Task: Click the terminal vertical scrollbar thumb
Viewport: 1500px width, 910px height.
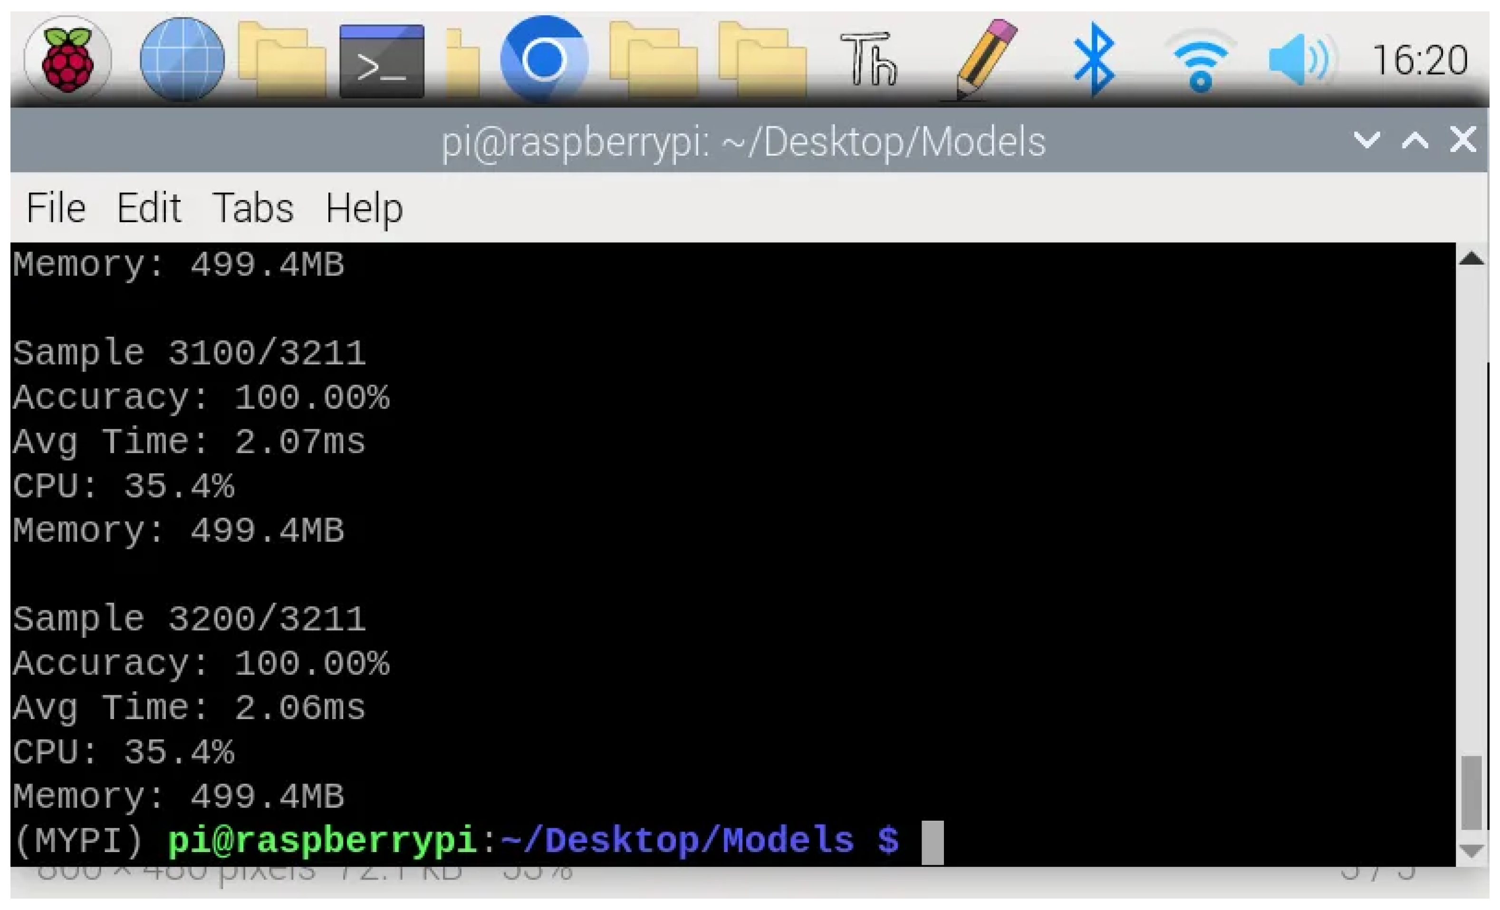Action: pyautogui.click(x=1471, y=792)
